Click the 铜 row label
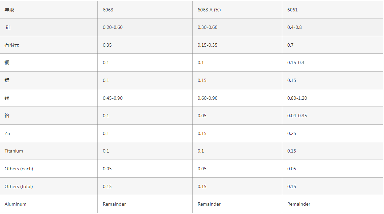 pyautogui.click(x=7, y=62)
